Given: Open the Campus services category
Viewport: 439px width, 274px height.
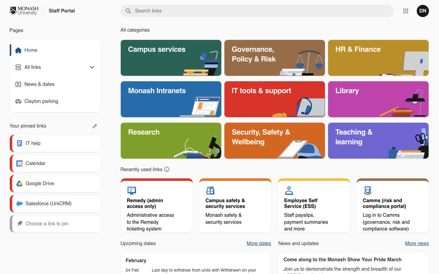Looking at the screenshot, I should click(x=171, y=58).
